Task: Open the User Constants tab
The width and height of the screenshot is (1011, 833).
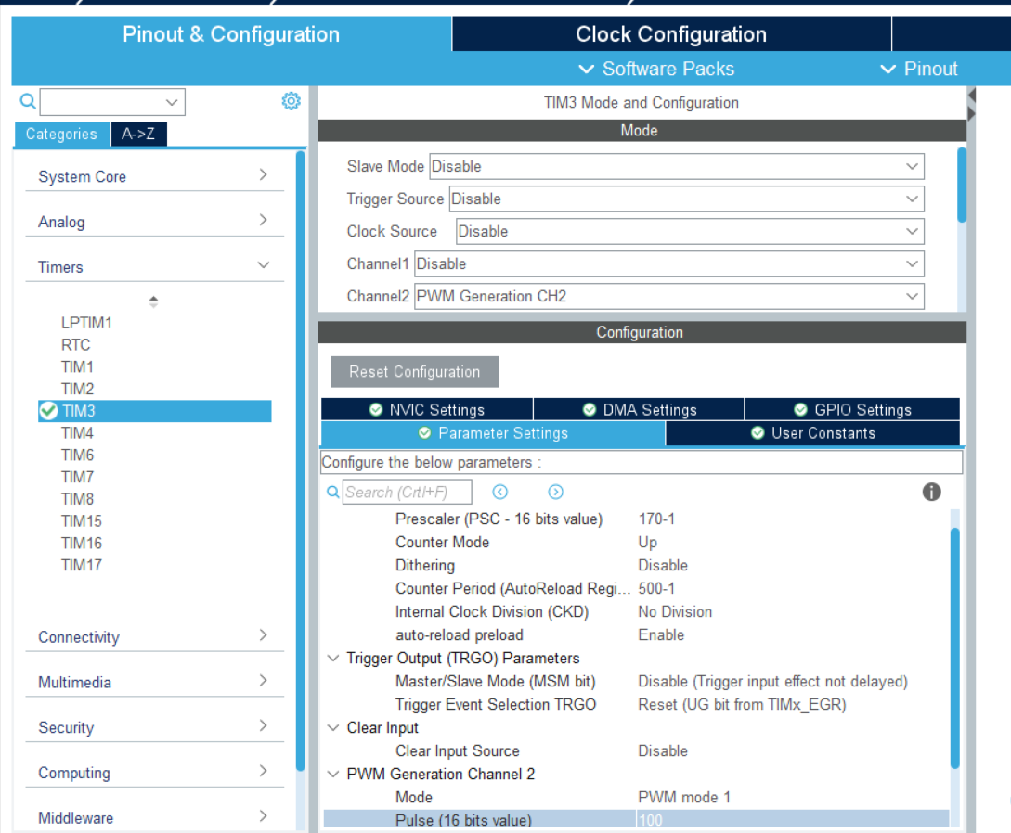Action: point(812,433)
